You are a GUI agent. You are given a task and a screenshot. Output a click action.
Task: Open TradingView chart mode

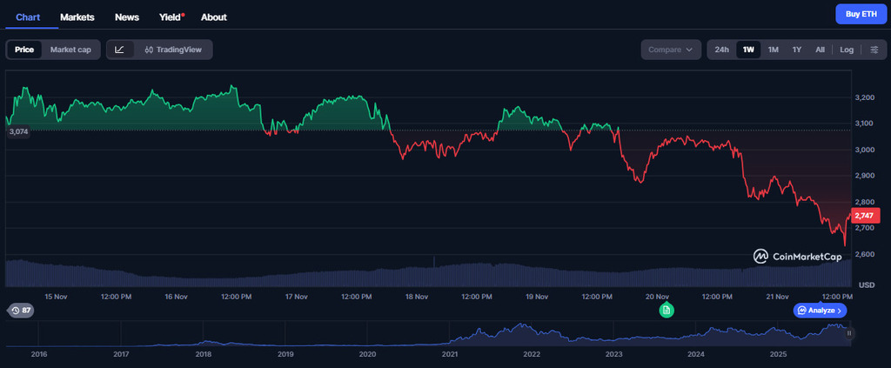point(173,50)
